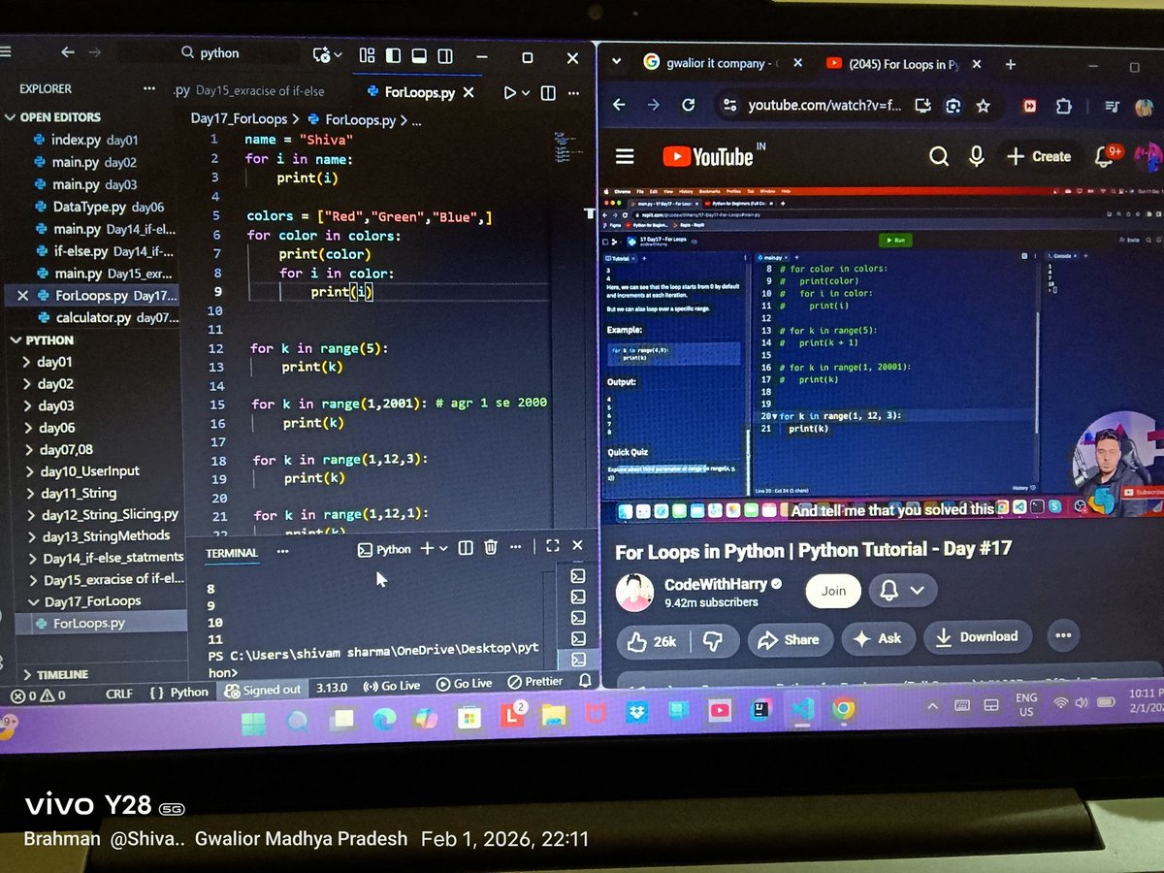
Task: Click the errors and warnings status item
Action: click(x=39, y=695)
